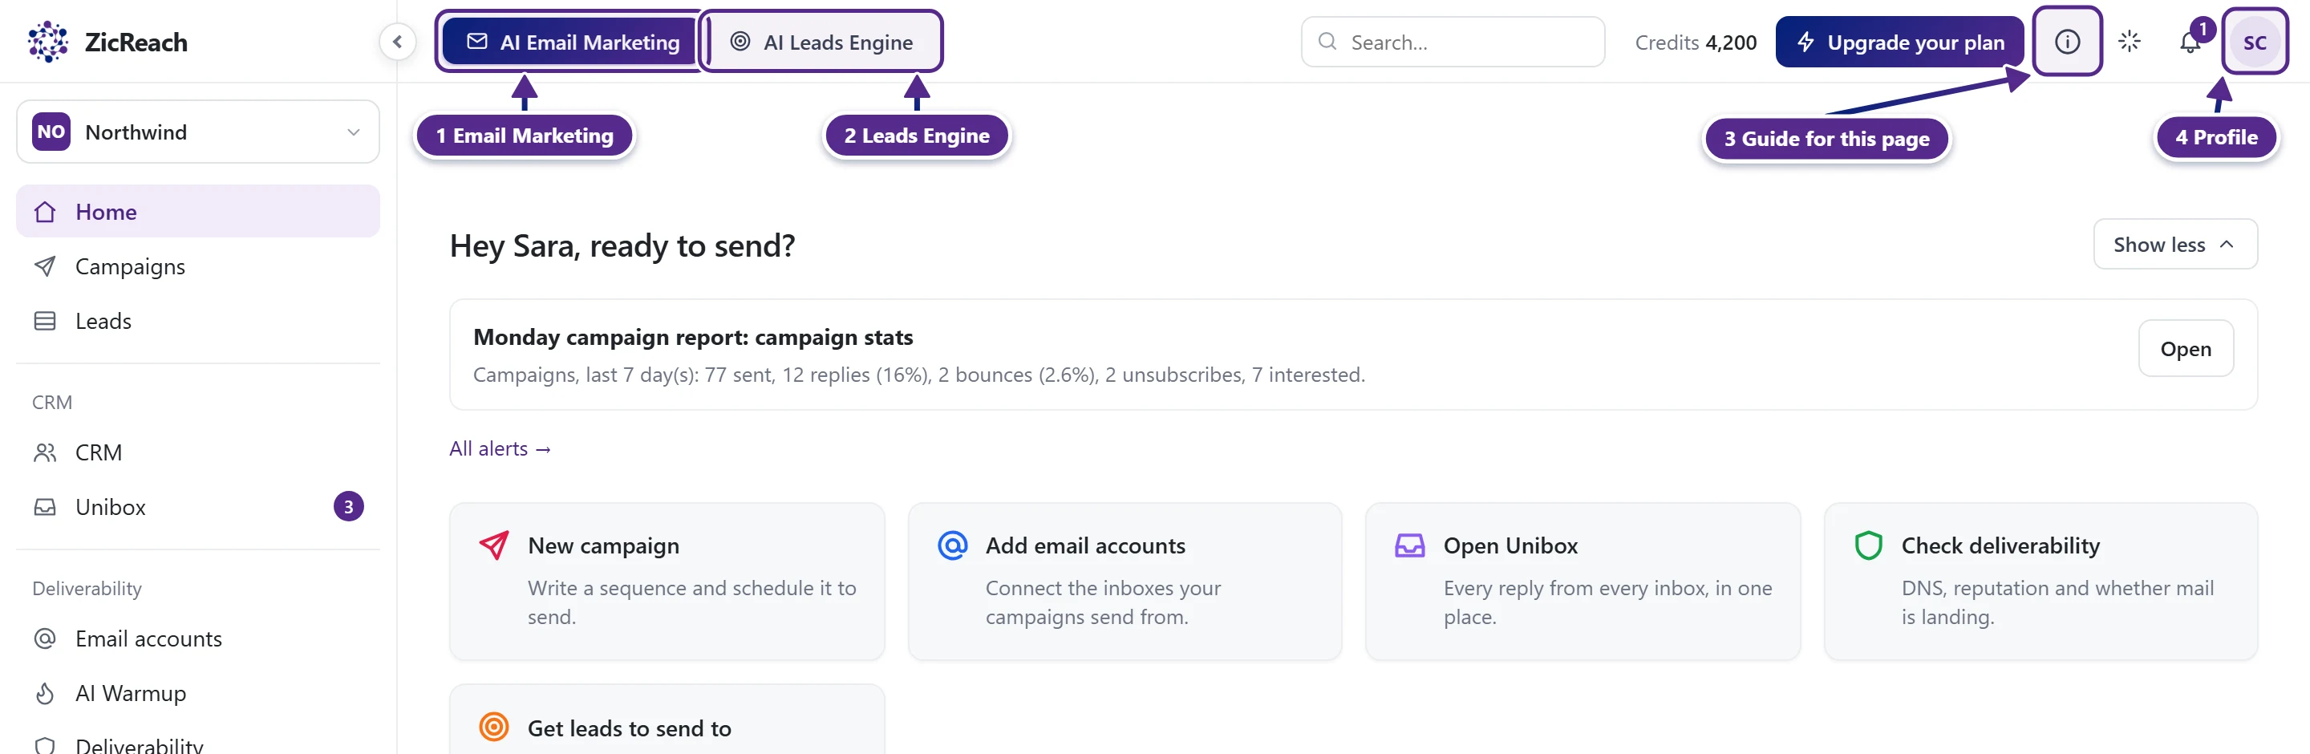2310x754 pixels.
Task: Go to Home in the sidebar
Action: point(198,212)
